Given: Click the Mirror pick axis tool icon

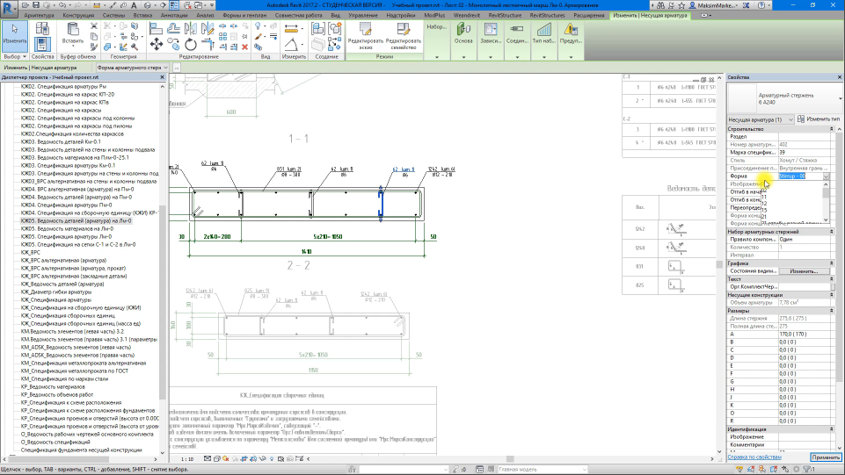Looking at the screenshot, I should pos(191,28).
